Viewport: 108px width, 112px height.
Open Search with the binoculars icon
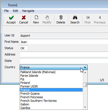coord(75,17)
